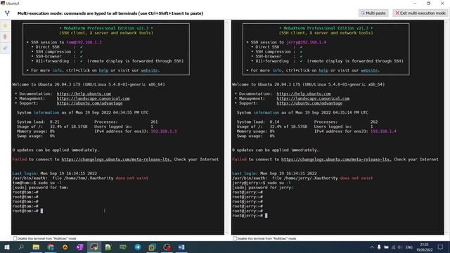Click MobaXterm taskbar icon
This screenshot has height=253, width=450.
[94, 247]
